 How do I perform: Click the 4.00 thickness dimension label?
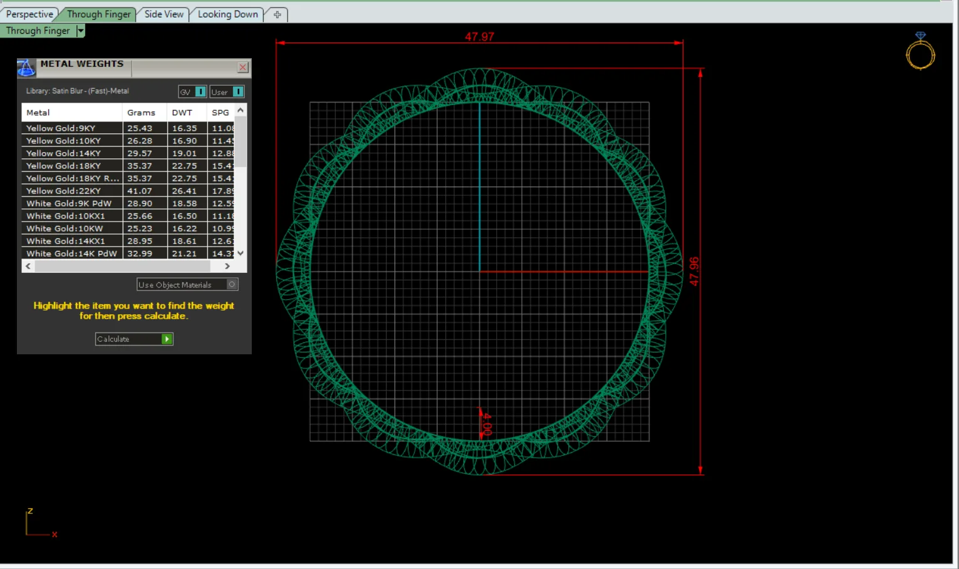(x=487, y=424)
